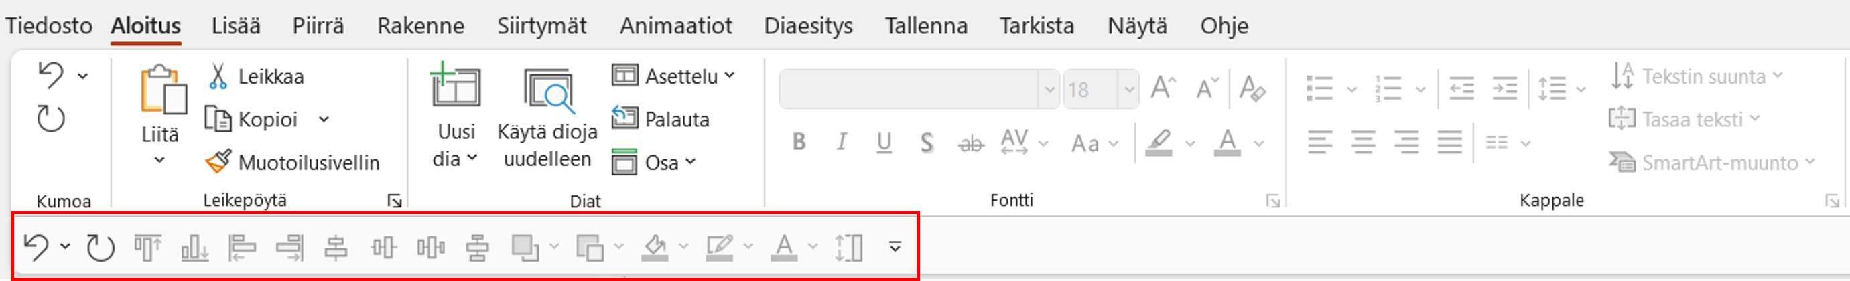1850x281 pixels.
Task: Click Align Top icon in quick access toolbar
Action: (148, 248)
